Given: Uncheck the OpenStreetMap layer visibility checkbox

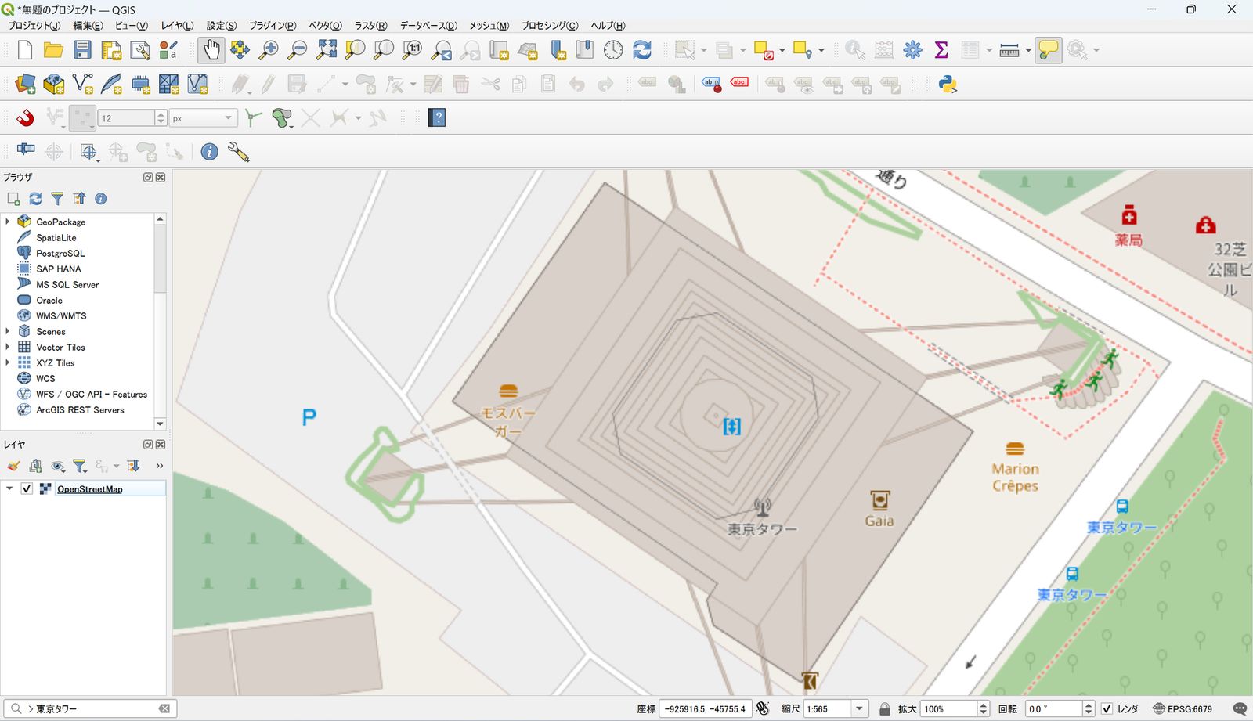Looking at the screenshot, I should tap(27, 488).
